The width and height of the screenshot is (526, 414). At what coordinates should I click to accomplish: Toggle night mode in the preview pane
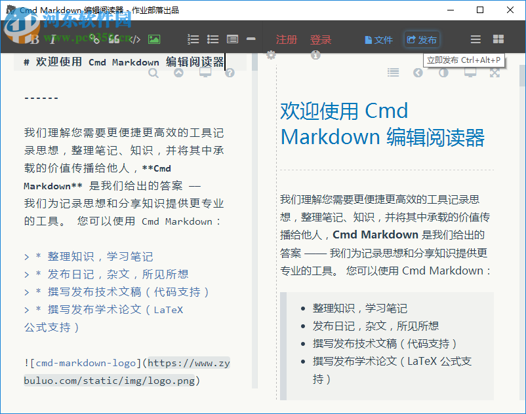point(443,72)
